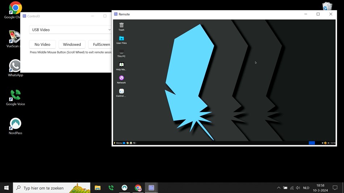Expand the USB Video source dropdown
Image resolution: width=344 pixels, height=193 pixels.
[70, 30]
